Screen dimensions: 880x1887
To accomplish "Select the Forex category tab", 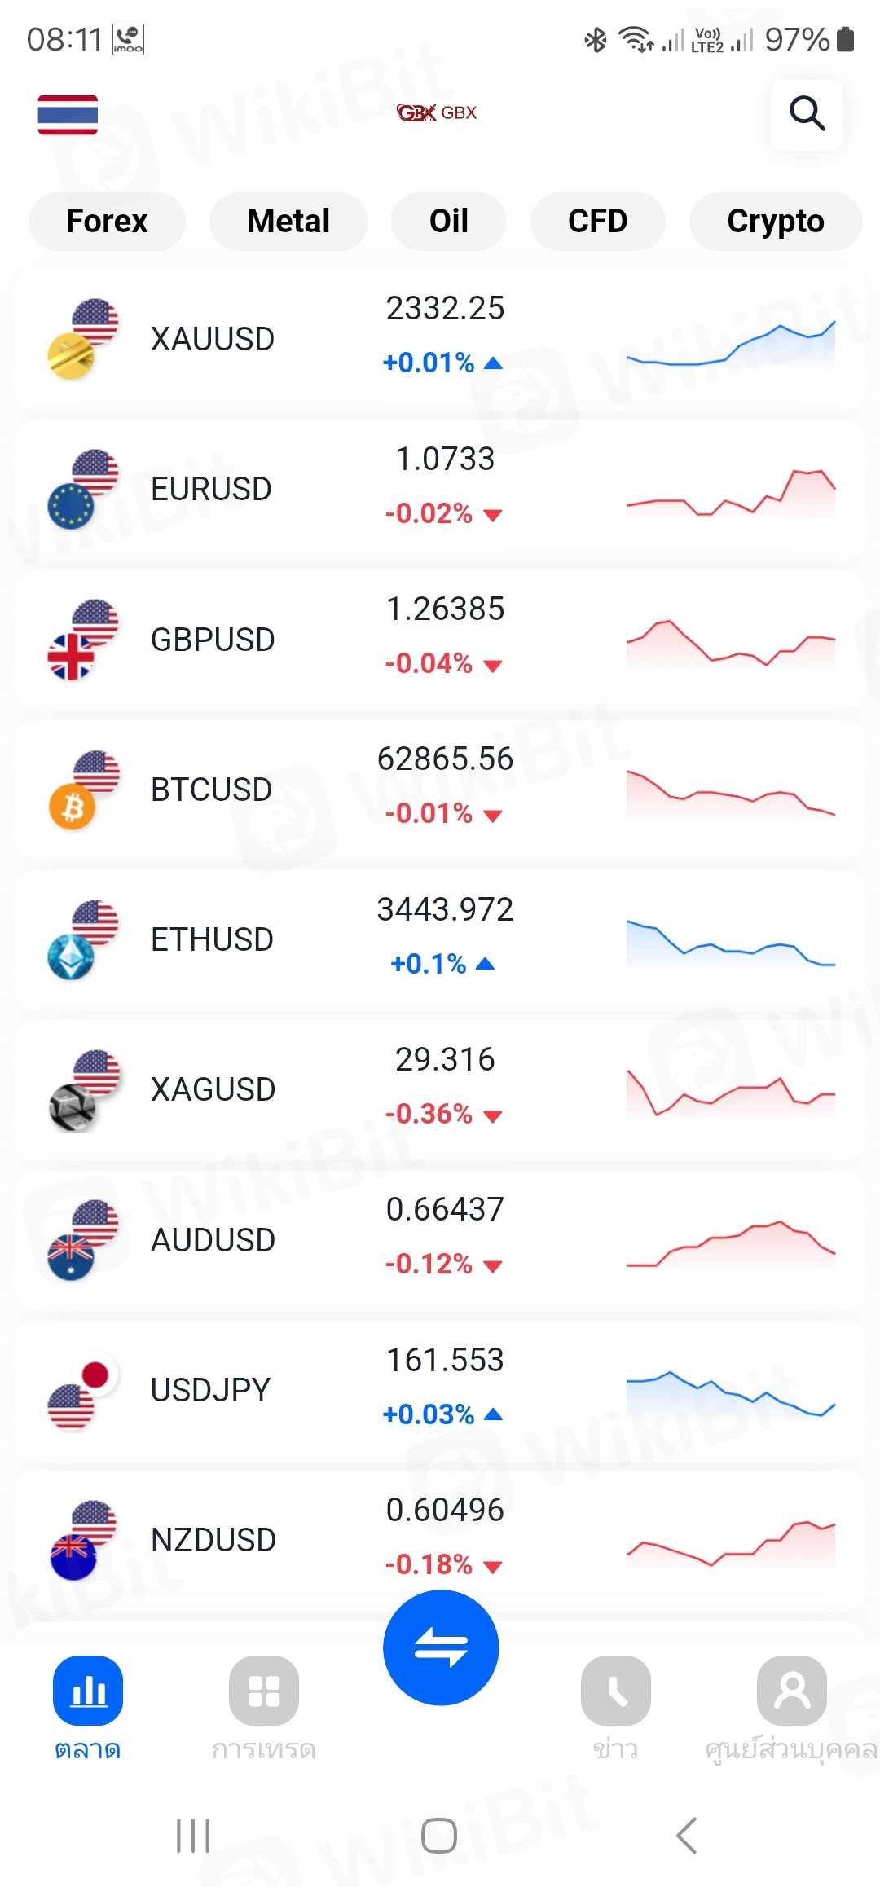I will click(x=107, y=222).
